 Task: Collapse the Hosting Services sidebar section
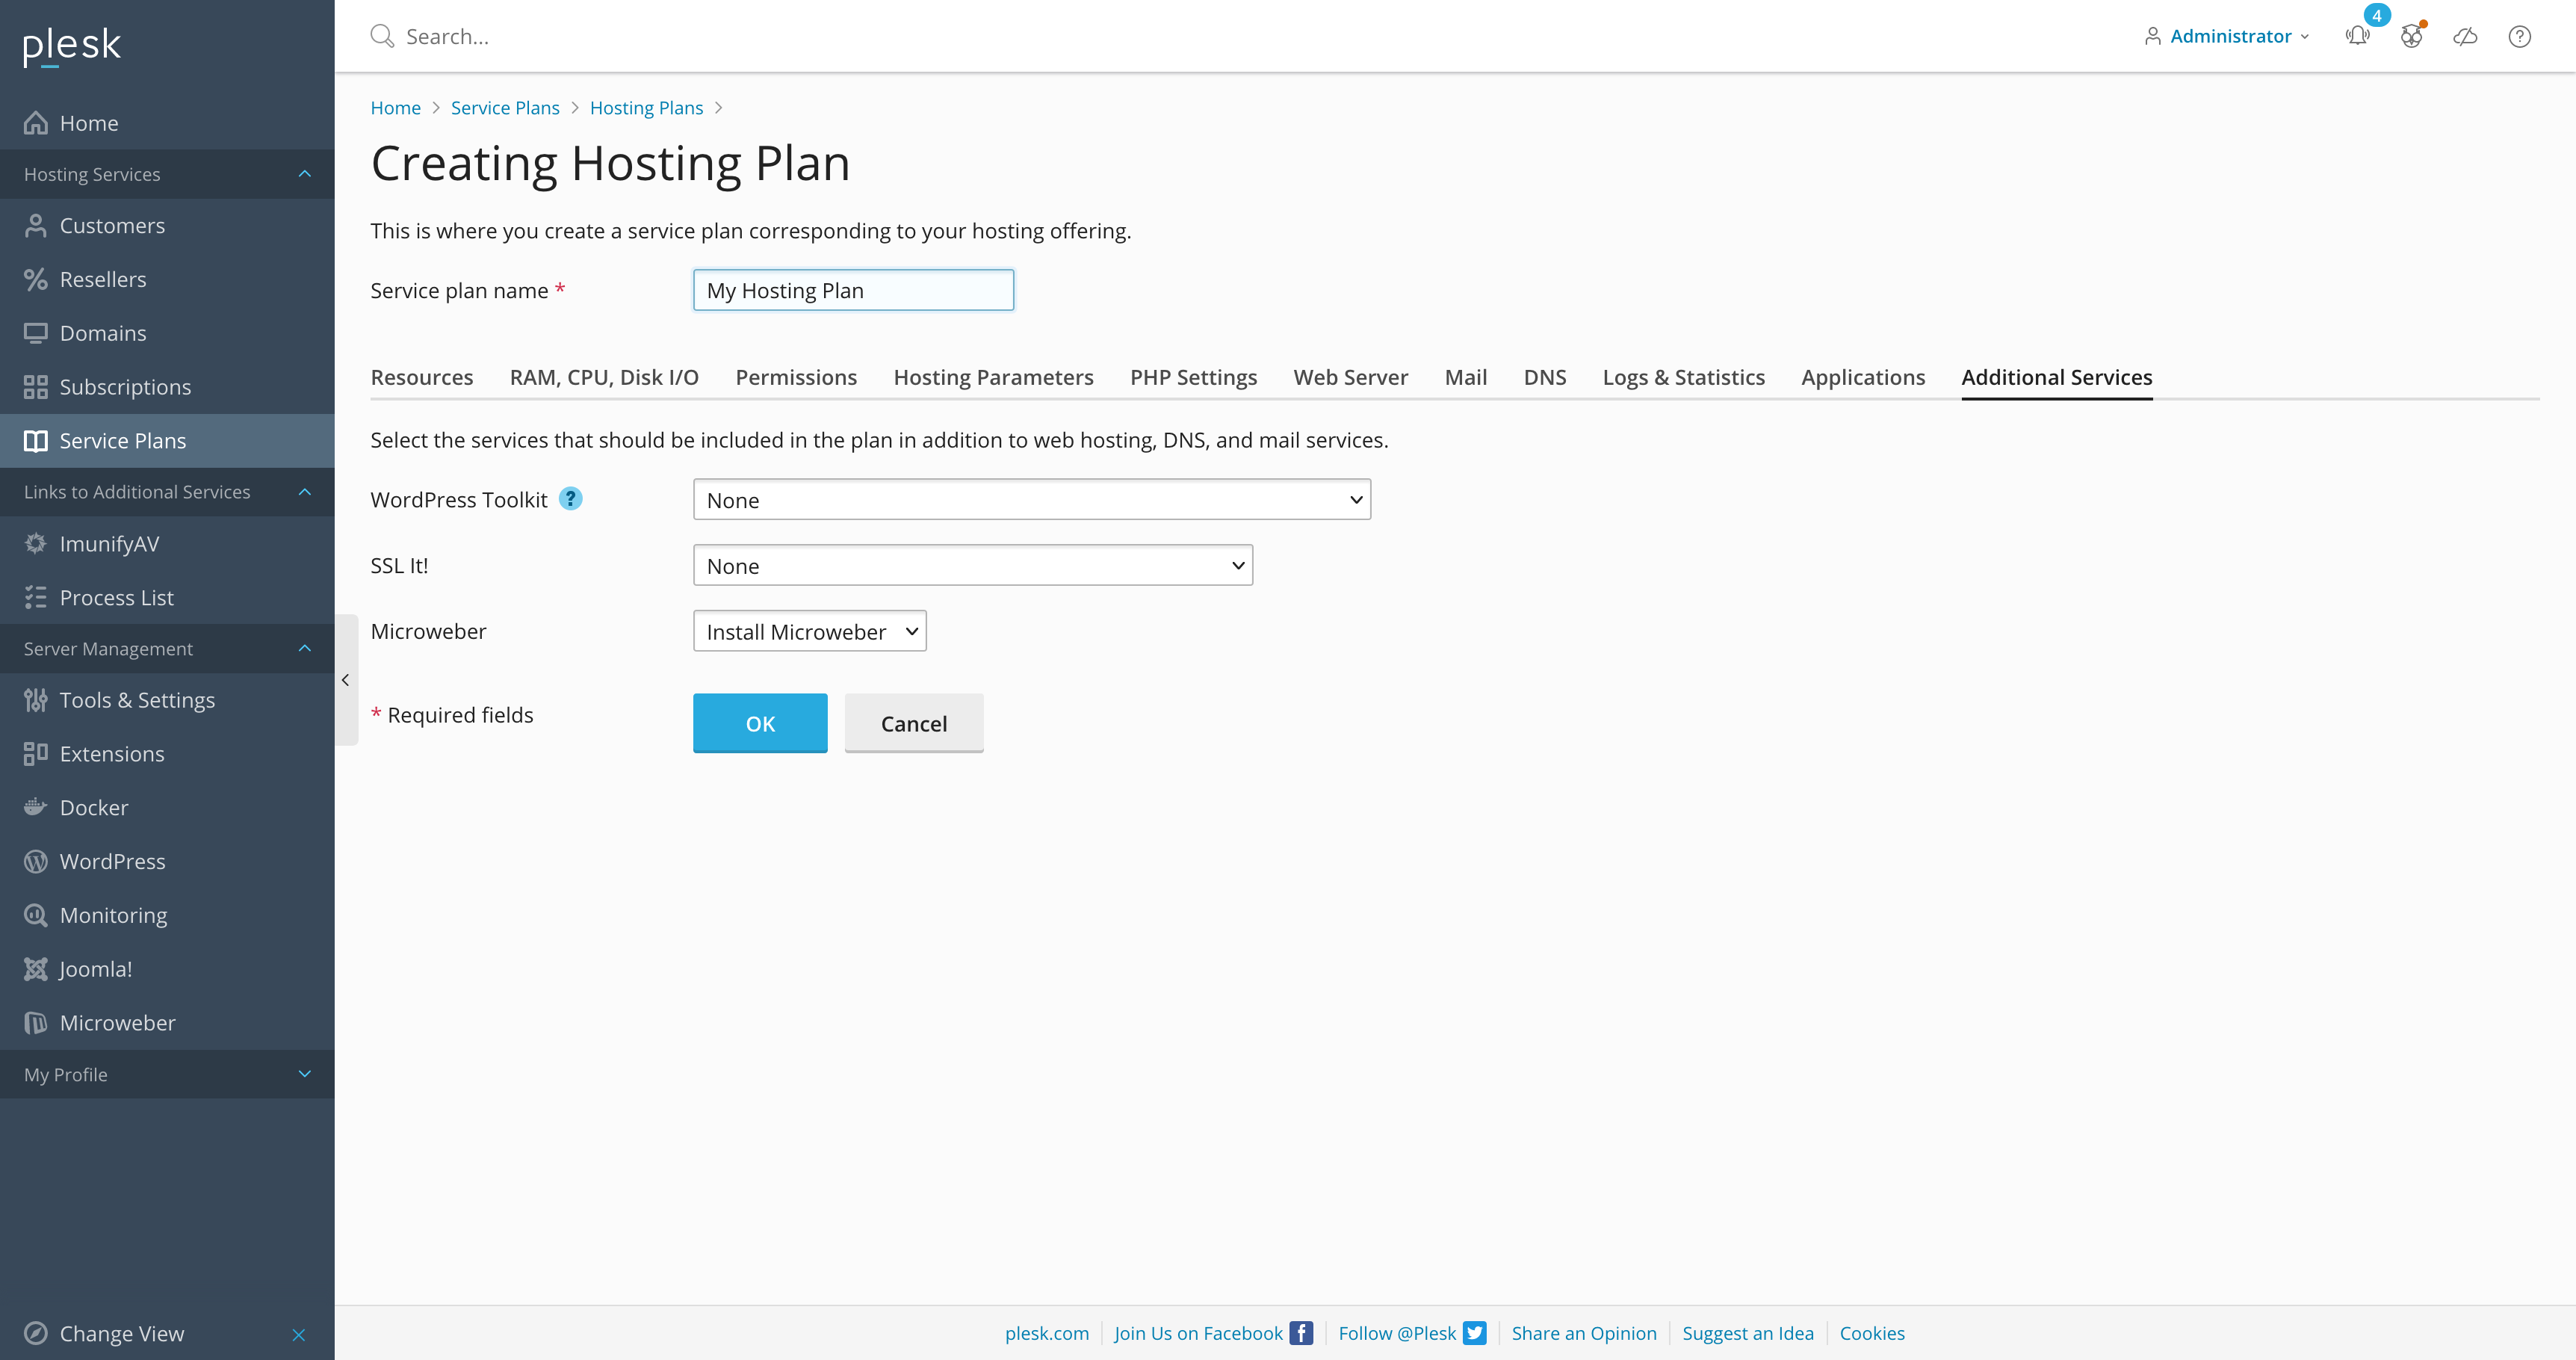[304, 174]
